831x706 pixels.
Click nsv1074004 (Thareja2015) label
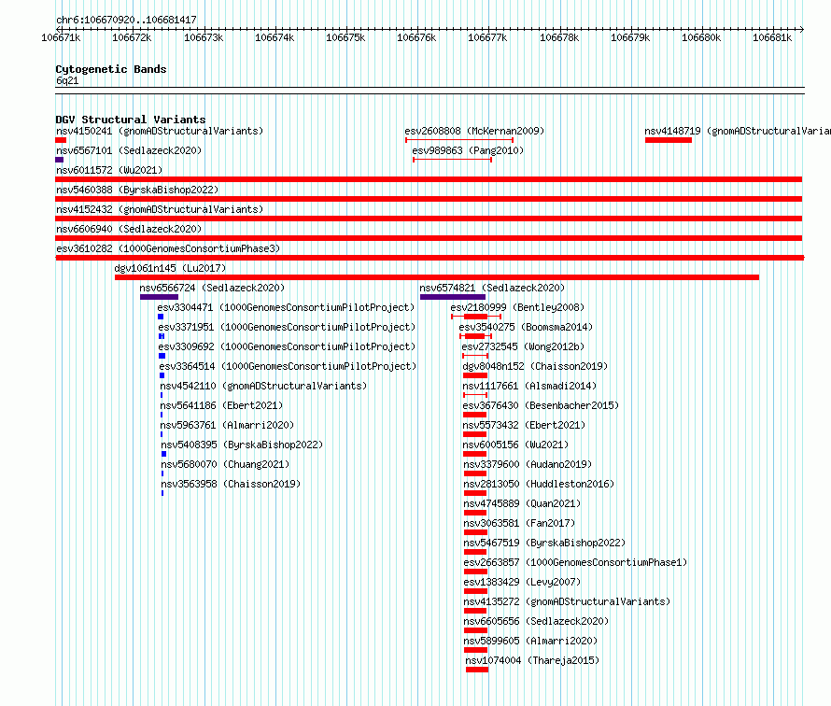[532, 660]
